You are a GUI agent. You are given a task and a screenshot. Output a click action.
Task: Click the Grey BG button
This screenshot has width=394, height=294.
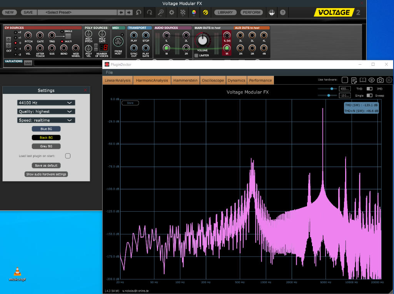pyautogui.click(x=46, y=146)
